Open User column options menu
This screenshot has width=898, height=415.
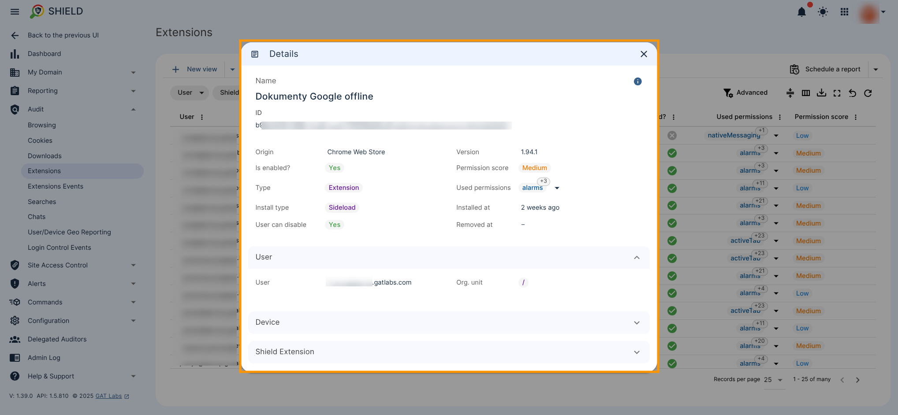tap(202, 117)
